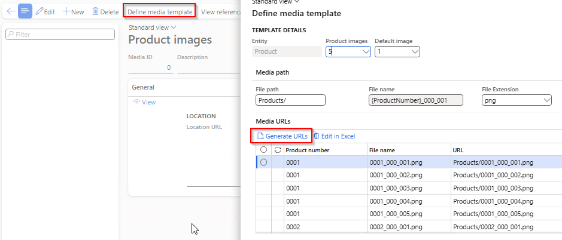Open the View reference menu item
The width and height of the screenshot is (562, 240).
coord(220,12)
